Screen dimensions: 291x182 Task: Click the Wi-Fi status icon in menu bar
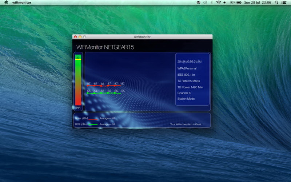[219, 3]
